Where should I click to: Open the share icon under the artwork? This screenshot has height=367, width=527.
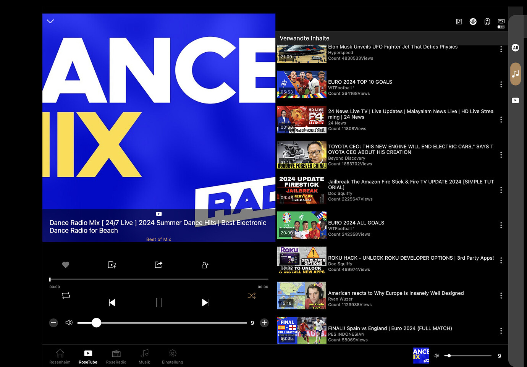tap(158, 265)
